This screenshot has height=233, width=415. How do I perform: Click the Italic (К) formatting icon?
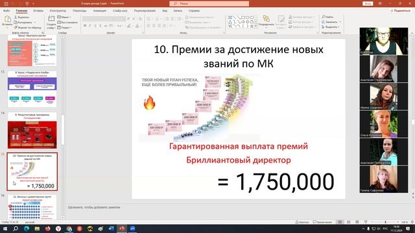click(x=90, y=26)
